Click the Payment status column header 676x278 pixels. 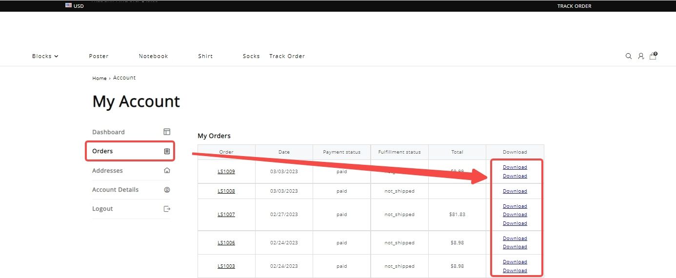[x=341, y=152]
